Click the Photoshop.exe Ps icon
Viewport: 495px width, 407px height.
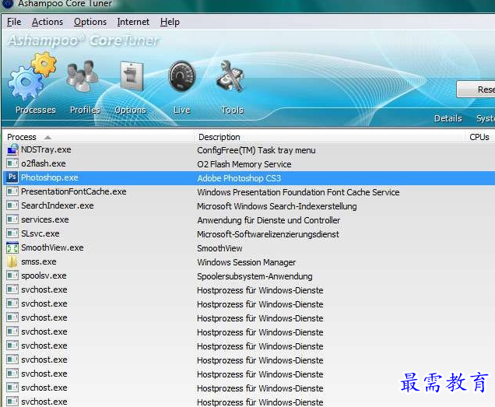click(x=12, y=177)
